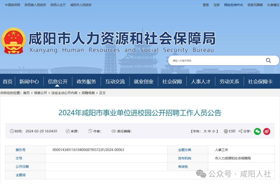The height and width of the screenshot is (185, 280).
Task: Switch font size to 大 (large)
Action: tap(205, 131)
